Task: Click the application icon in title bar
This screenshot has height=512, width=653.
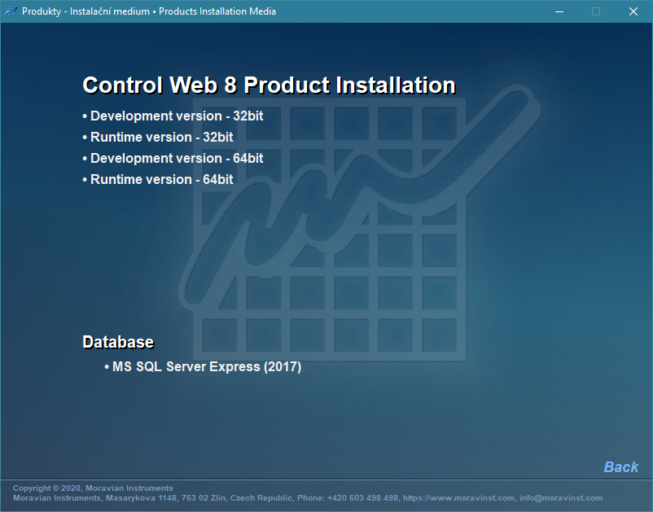Action: [11, 11]
